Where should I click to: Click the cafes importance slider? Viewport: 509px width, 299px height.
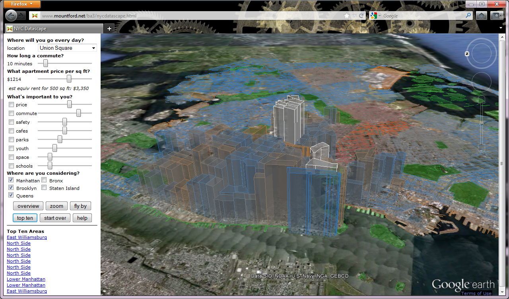pos(65,131)
